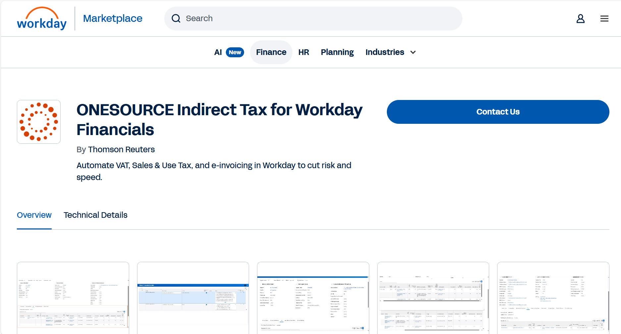The width and height of the screenshot is (621, 334).
Task: Open the HR category
Action: click(x=303, y=52)
